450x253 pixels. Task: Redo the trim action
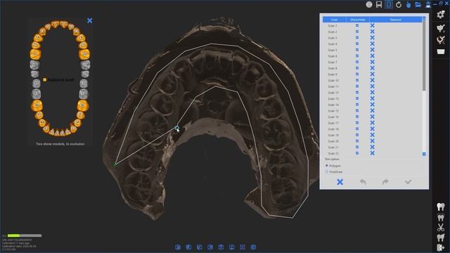[385, 182]
